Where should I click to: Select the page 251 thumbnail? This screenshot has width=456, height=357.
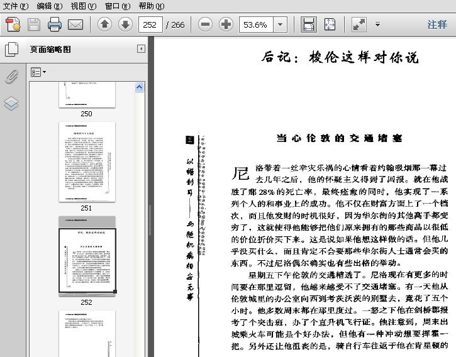87,162
